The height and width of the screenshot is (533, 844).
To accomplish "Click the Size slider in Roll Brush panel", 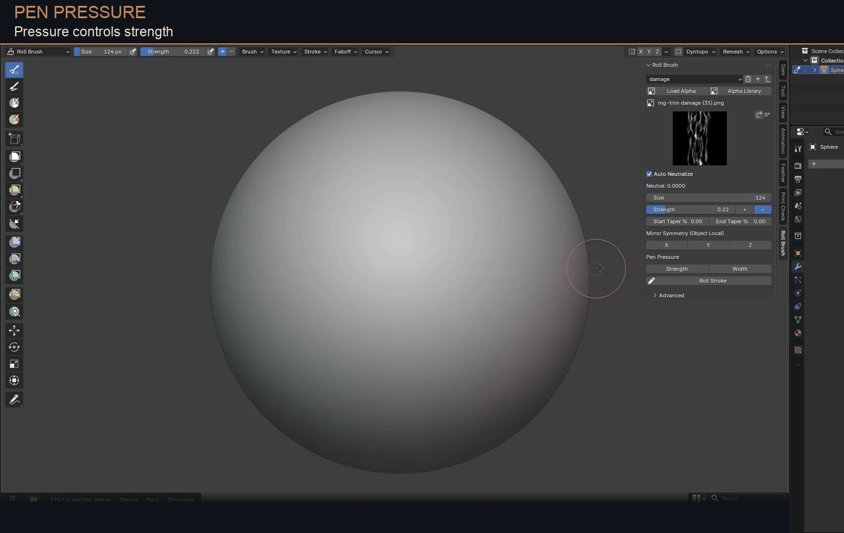I will [709, 198].
